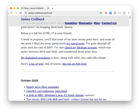This screenshot has width=140, height=112.
Task: Open a new tab with the plus button
Action: tap(53, 8)
